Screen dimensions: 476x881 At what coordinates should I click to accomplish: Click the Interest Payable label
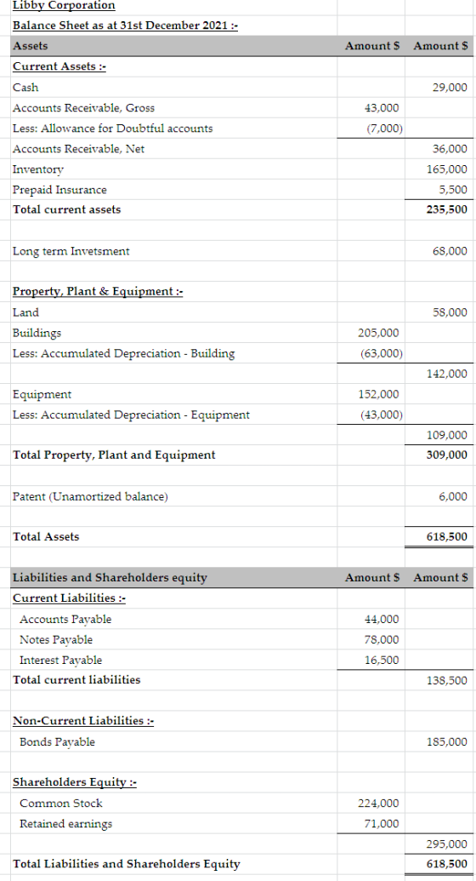[60, 661]
